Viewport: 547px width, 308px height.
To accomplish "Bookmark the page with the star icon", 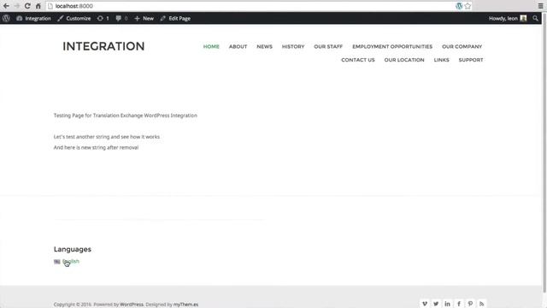I will [468, 6].
